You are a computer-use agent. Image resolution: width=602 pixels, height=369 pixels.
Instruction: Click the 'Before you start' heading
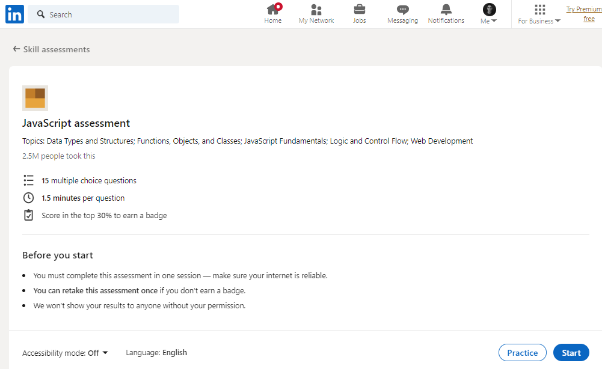(58, 255)
